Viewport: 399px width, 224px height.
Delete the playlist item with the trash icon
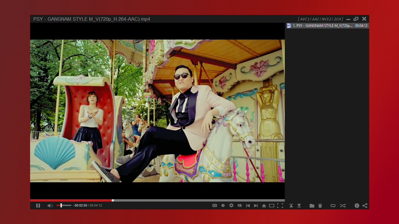320,206
